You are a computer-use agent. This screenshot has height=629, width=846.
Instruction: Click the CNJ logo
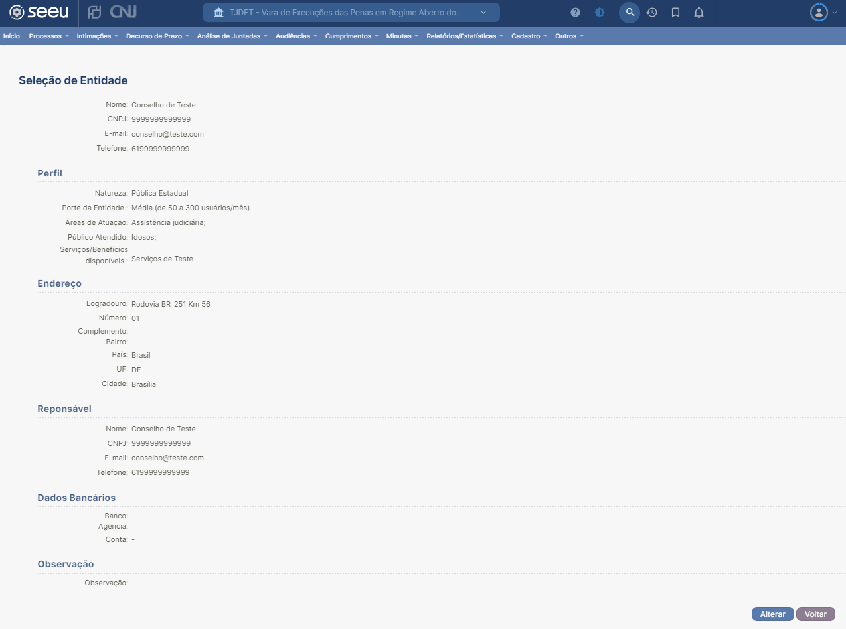tap(124, 13)
